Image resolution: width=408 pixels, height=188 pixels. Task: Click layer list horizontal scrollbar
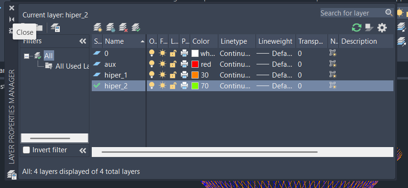[209, 152]
